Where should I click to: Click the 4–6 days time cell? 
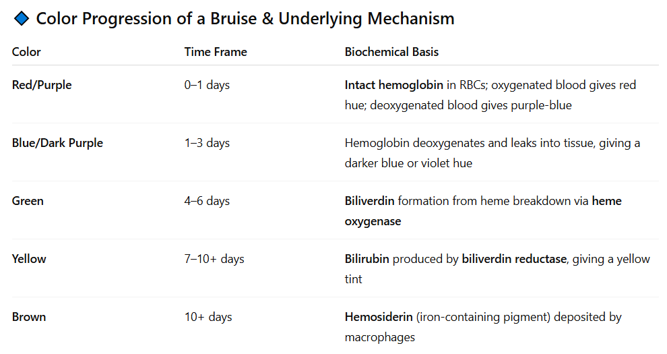tap(207, 201)
